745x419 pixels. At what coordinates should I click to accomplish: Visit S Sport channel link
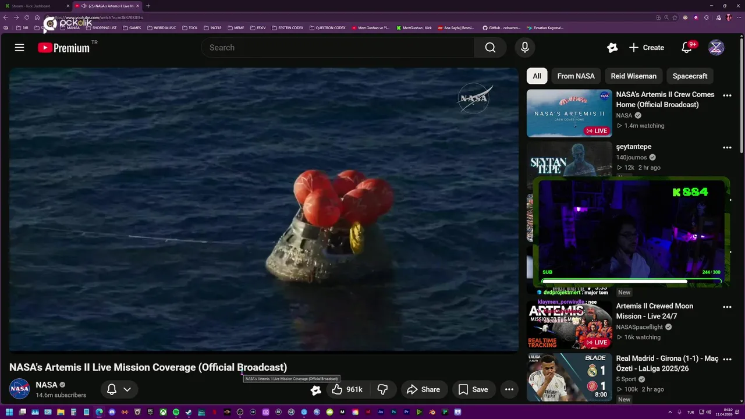(x=626, y=379)
